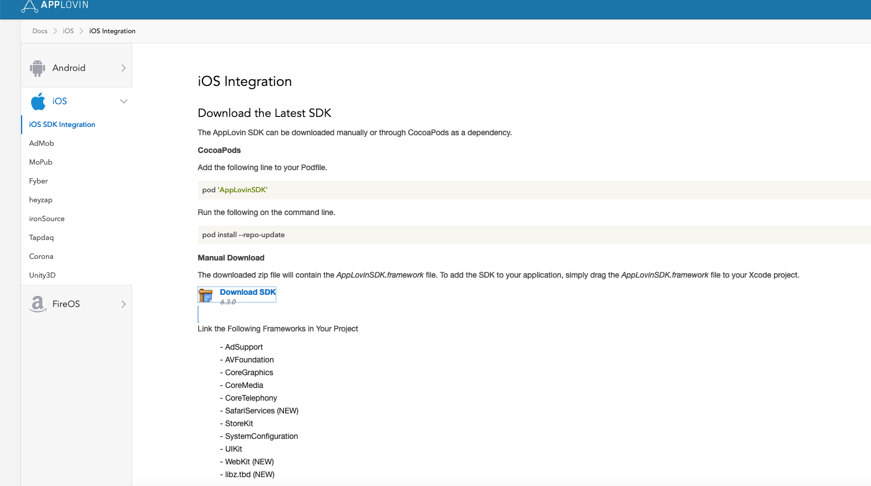Viewport: 871px width, 486px height.
Task: Open the Fyber sidebar page
Action: tap(38, 181)
